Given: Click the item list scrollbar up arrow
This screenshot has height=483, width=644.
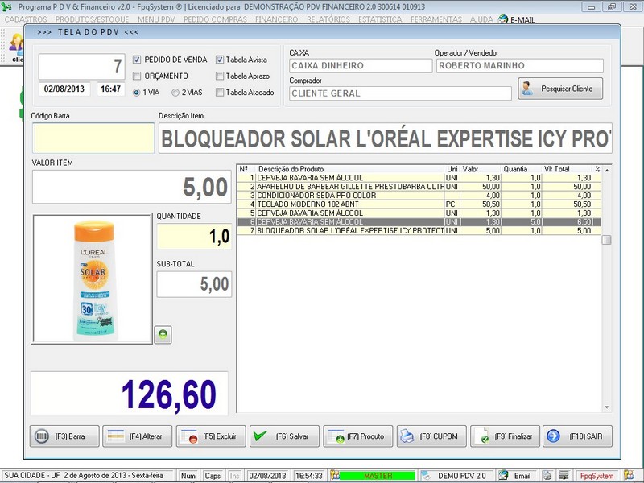Looking at the screenshot, I should pos(607,170).
